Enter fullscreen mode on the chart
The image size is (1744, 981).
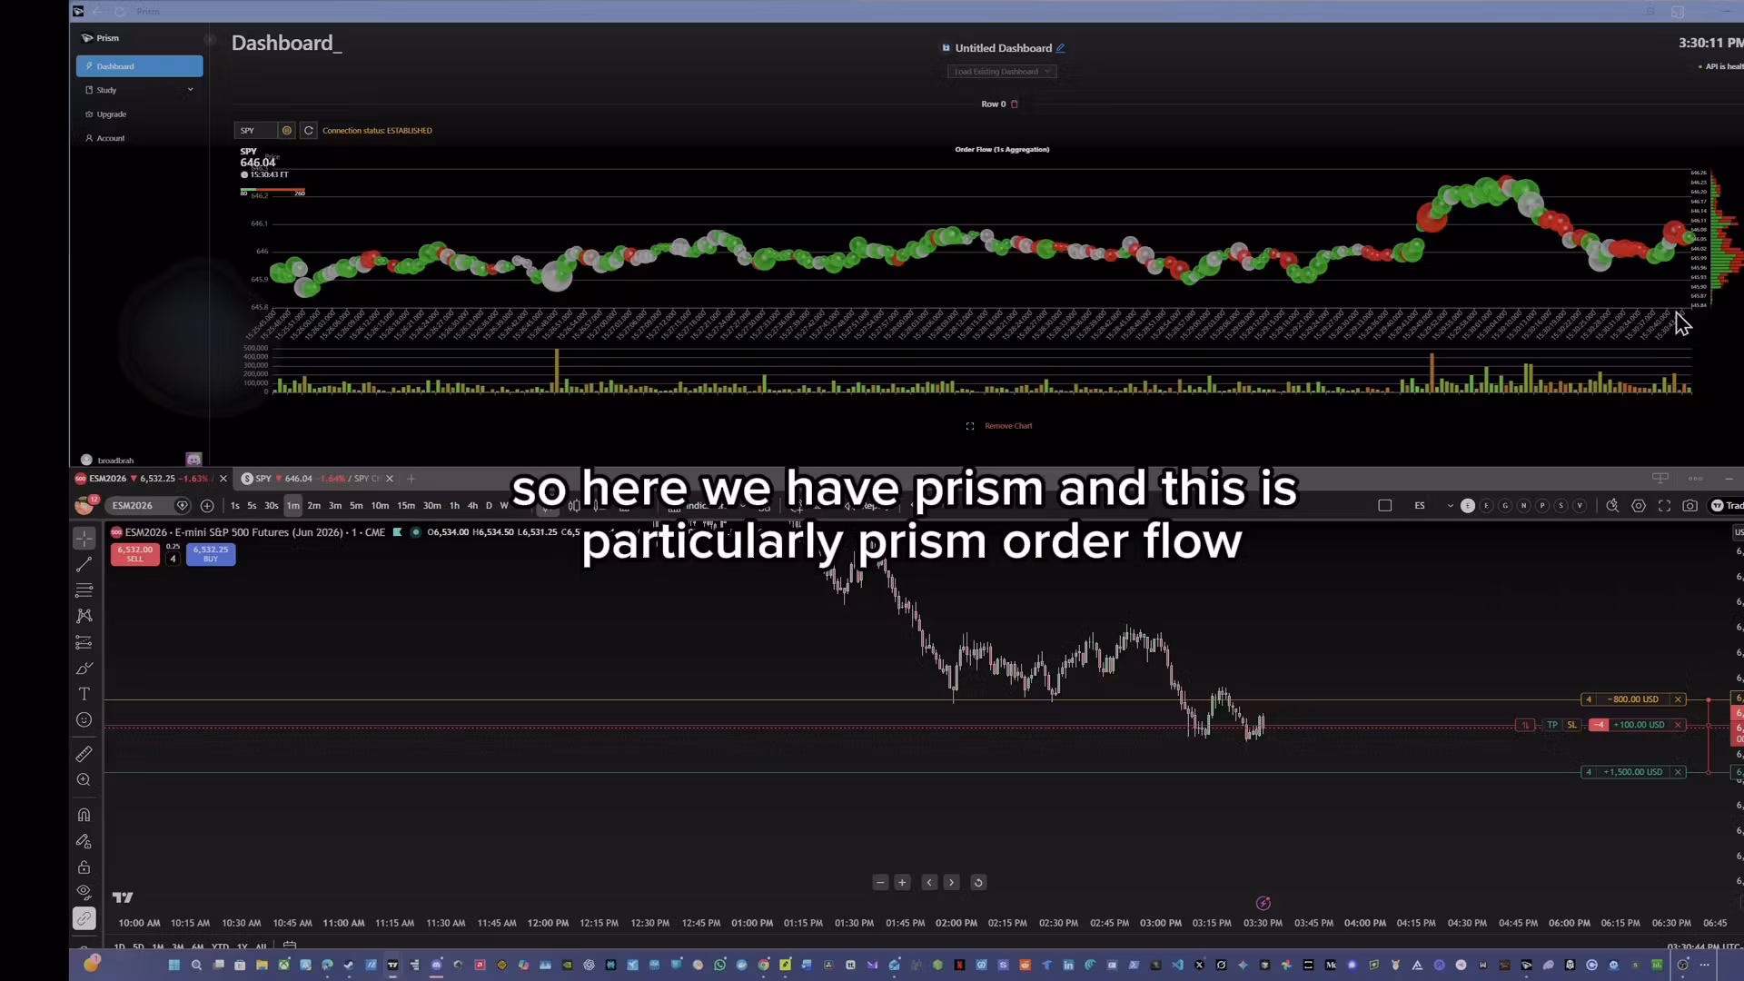click(x=1664, y=506)
